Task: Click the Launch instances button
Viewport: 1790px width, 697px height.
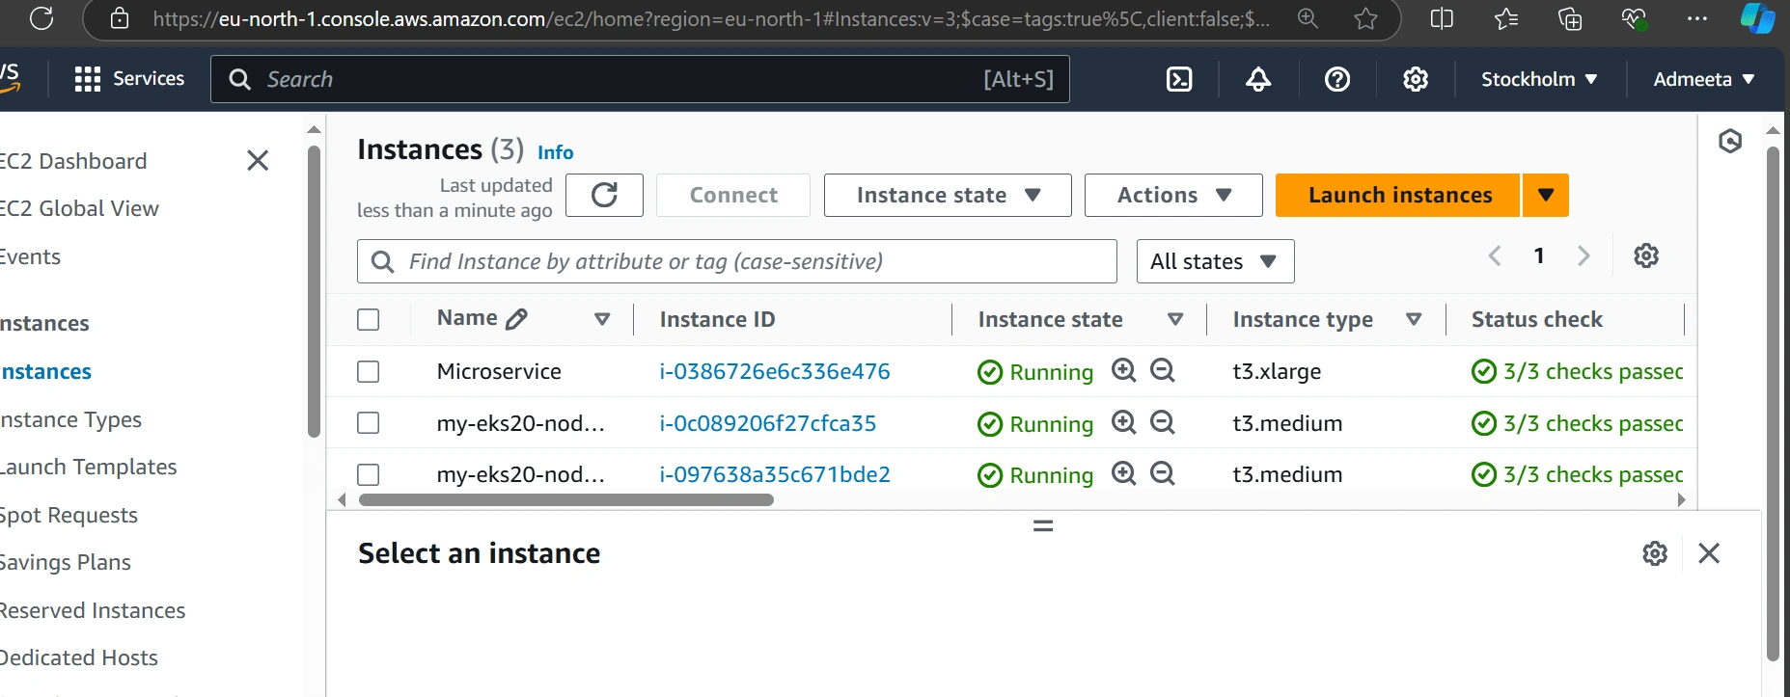Action: (x=1398, y=196)
